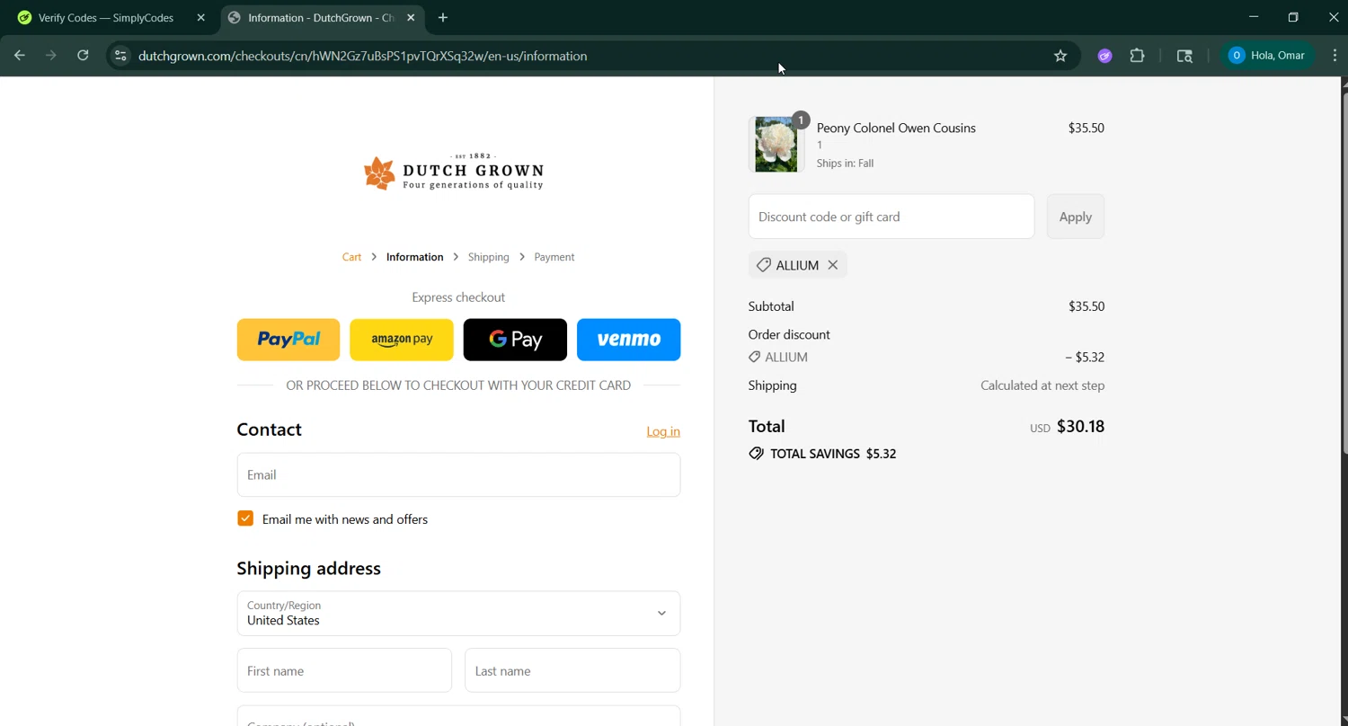1348x726 pixels.
Task: Click the address bar URL
Action: click(362, 56)
